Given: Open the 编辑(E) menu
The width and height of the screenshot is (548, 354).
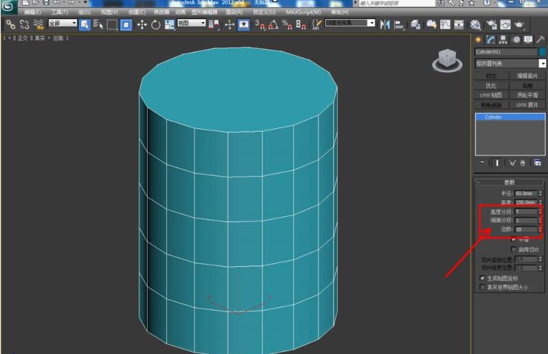Looking at the screenshot, I should (x=32, y=12).
